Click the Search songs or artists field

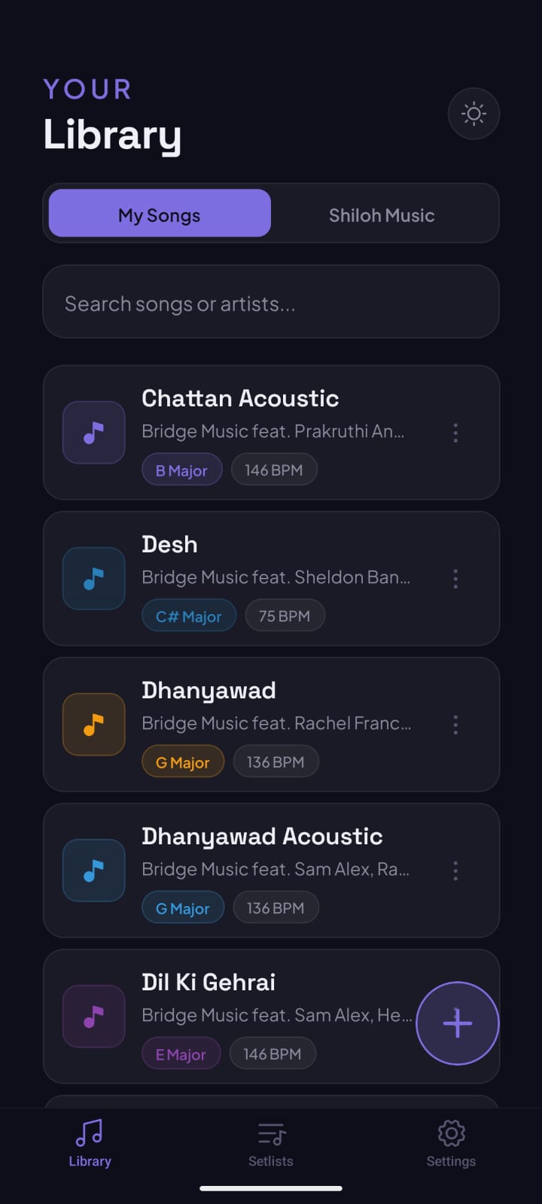point(270,303)
